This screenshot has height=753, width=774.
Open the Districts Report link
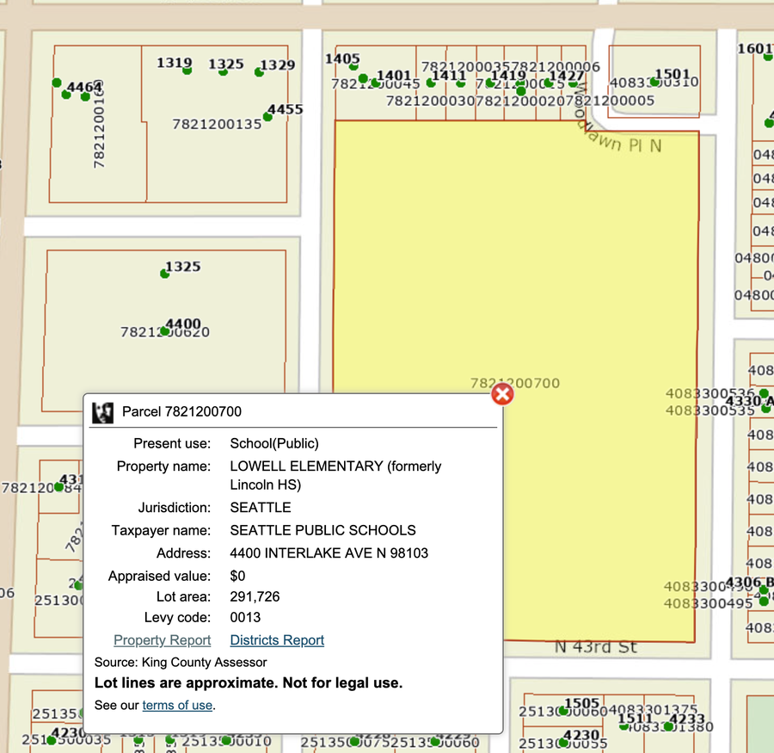277,640
